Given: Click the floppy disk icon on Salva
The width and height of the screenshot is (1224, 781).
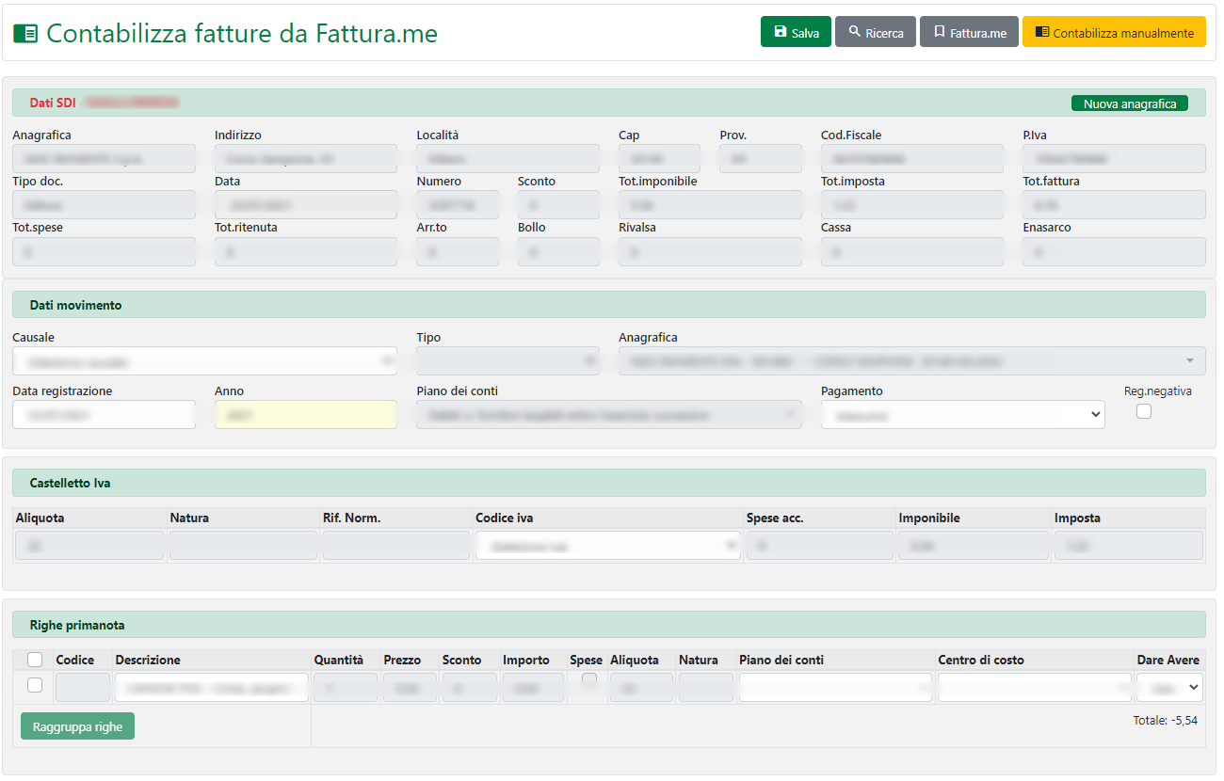Looking at the screenshot, I should (780, 32).
